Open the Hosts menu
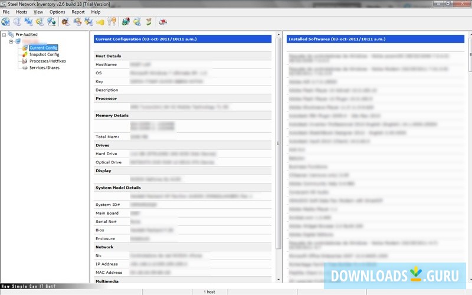472x295 pixels. click(x=21, y=12)
